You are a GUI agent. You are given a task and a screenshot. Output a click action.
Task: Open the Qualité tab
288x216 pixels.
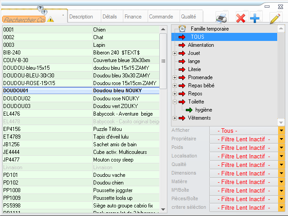188,17
